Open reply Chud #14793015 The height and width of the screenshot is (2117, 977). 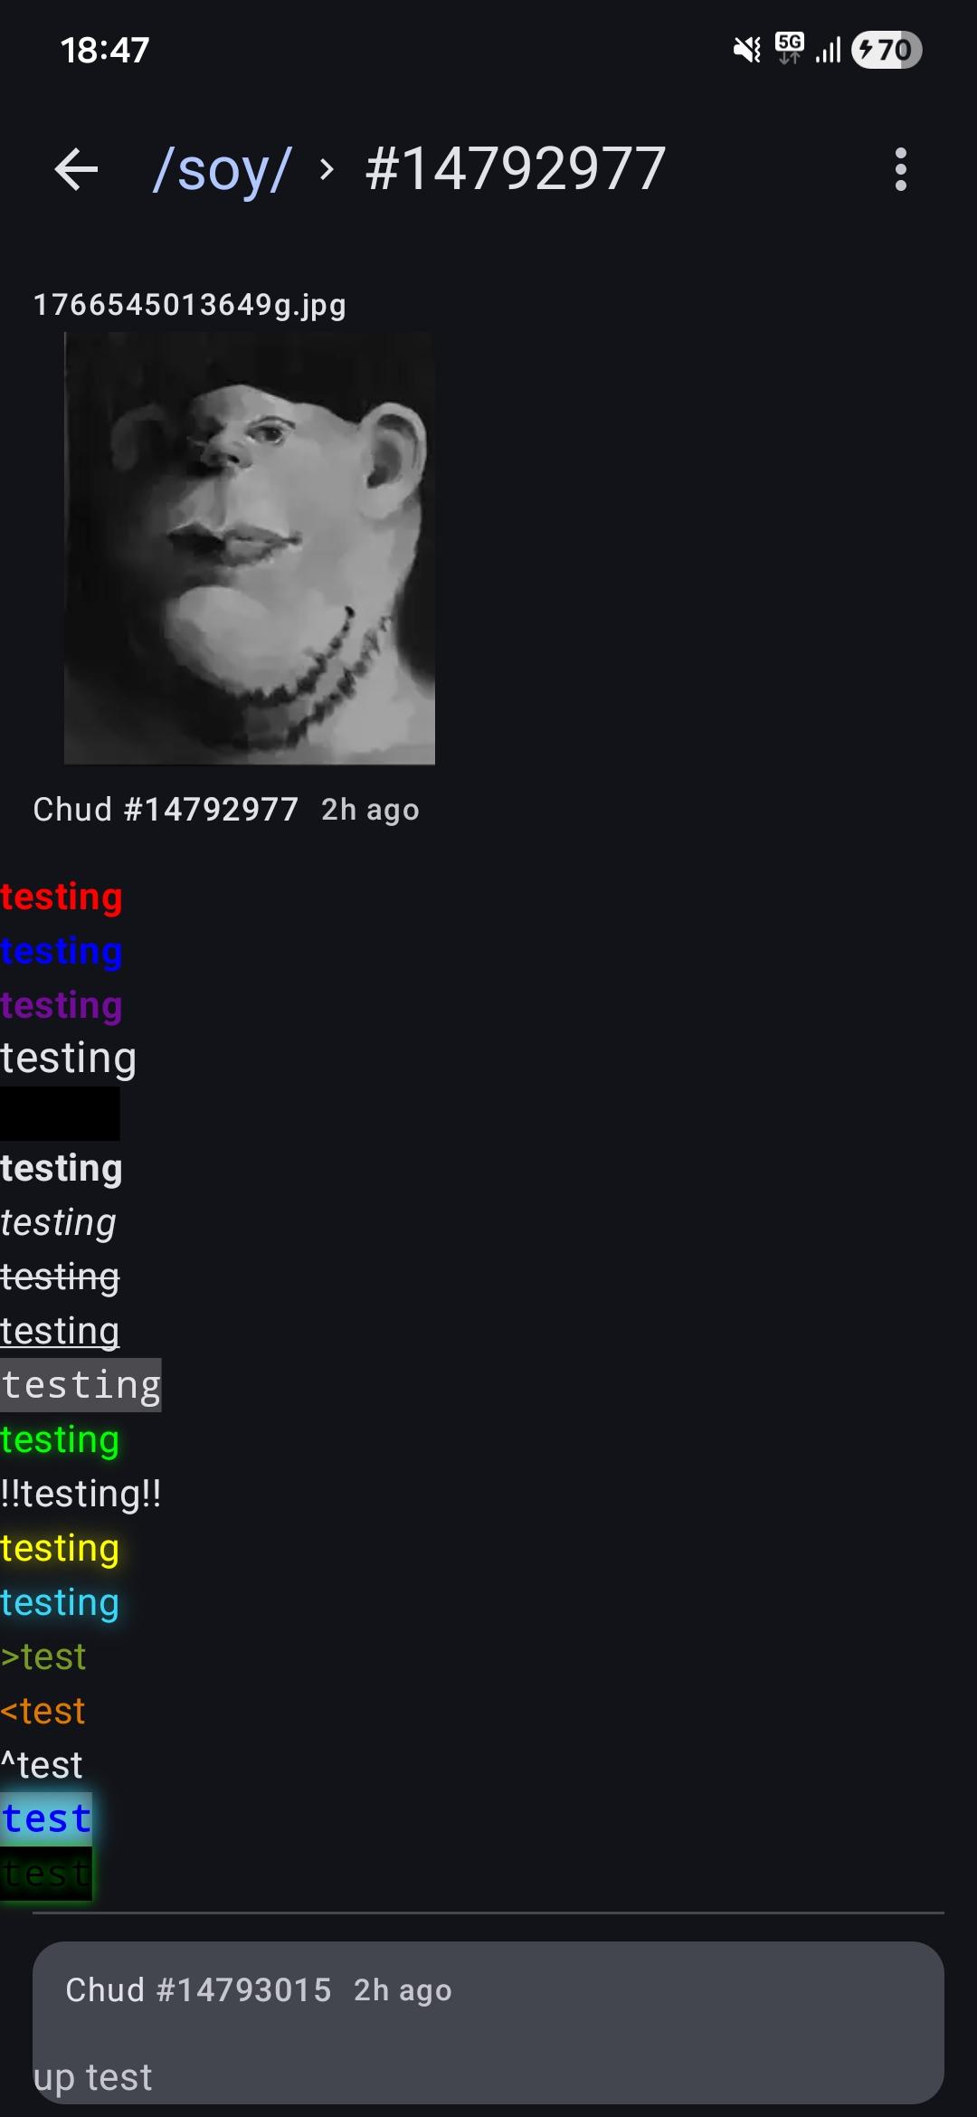[x=198, y=1989]
